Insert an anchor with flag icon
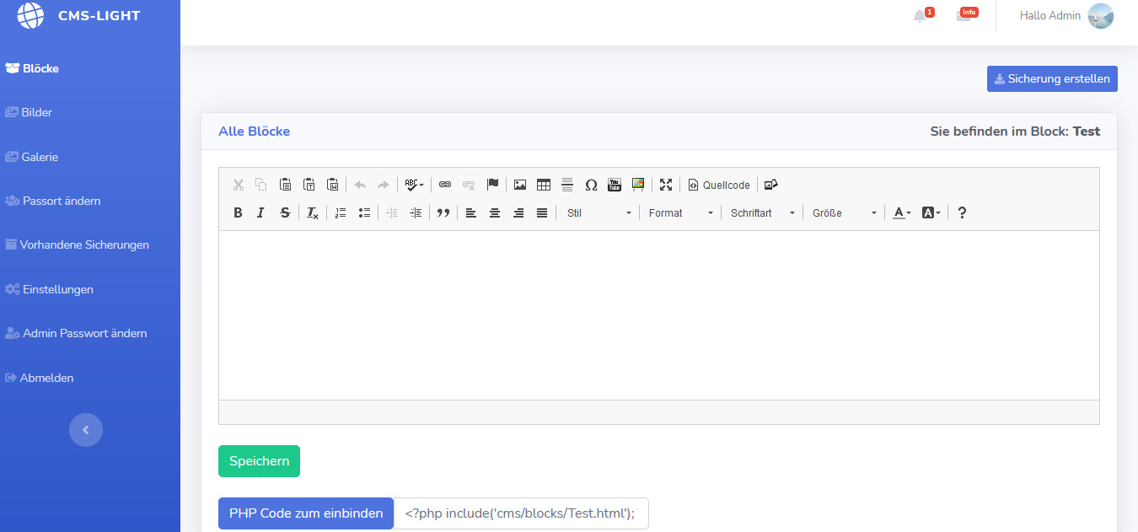Screen dimensions: 1138x532 coord(493,185)
